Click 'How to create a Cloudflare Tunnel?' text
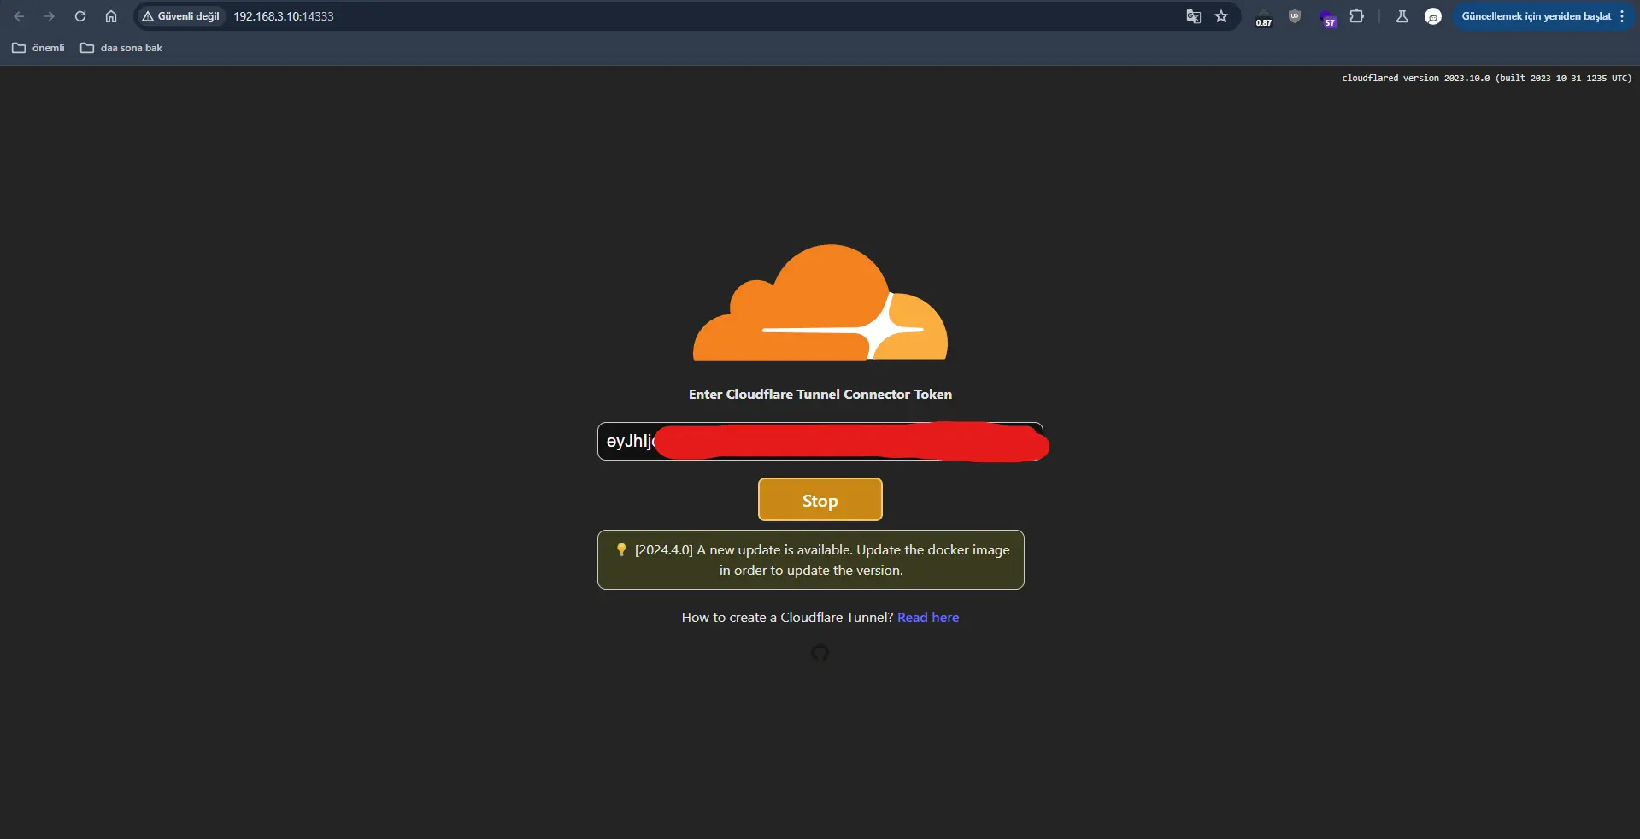 (x=787, y=617)
